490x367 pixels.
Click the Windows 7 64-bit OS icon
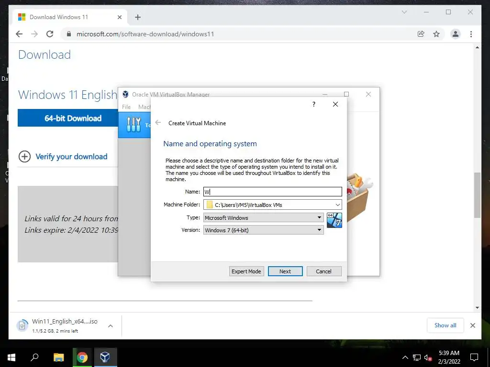(x=334, y=220)
